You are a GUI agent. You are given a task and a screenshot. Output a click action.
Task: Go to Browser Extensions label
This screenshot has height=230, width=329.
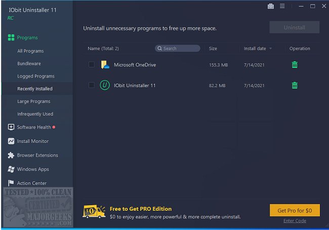click(x=37, y=155)
